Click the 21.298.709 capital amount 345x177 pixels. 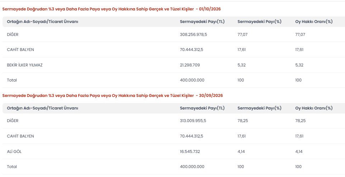coord(190,65)
